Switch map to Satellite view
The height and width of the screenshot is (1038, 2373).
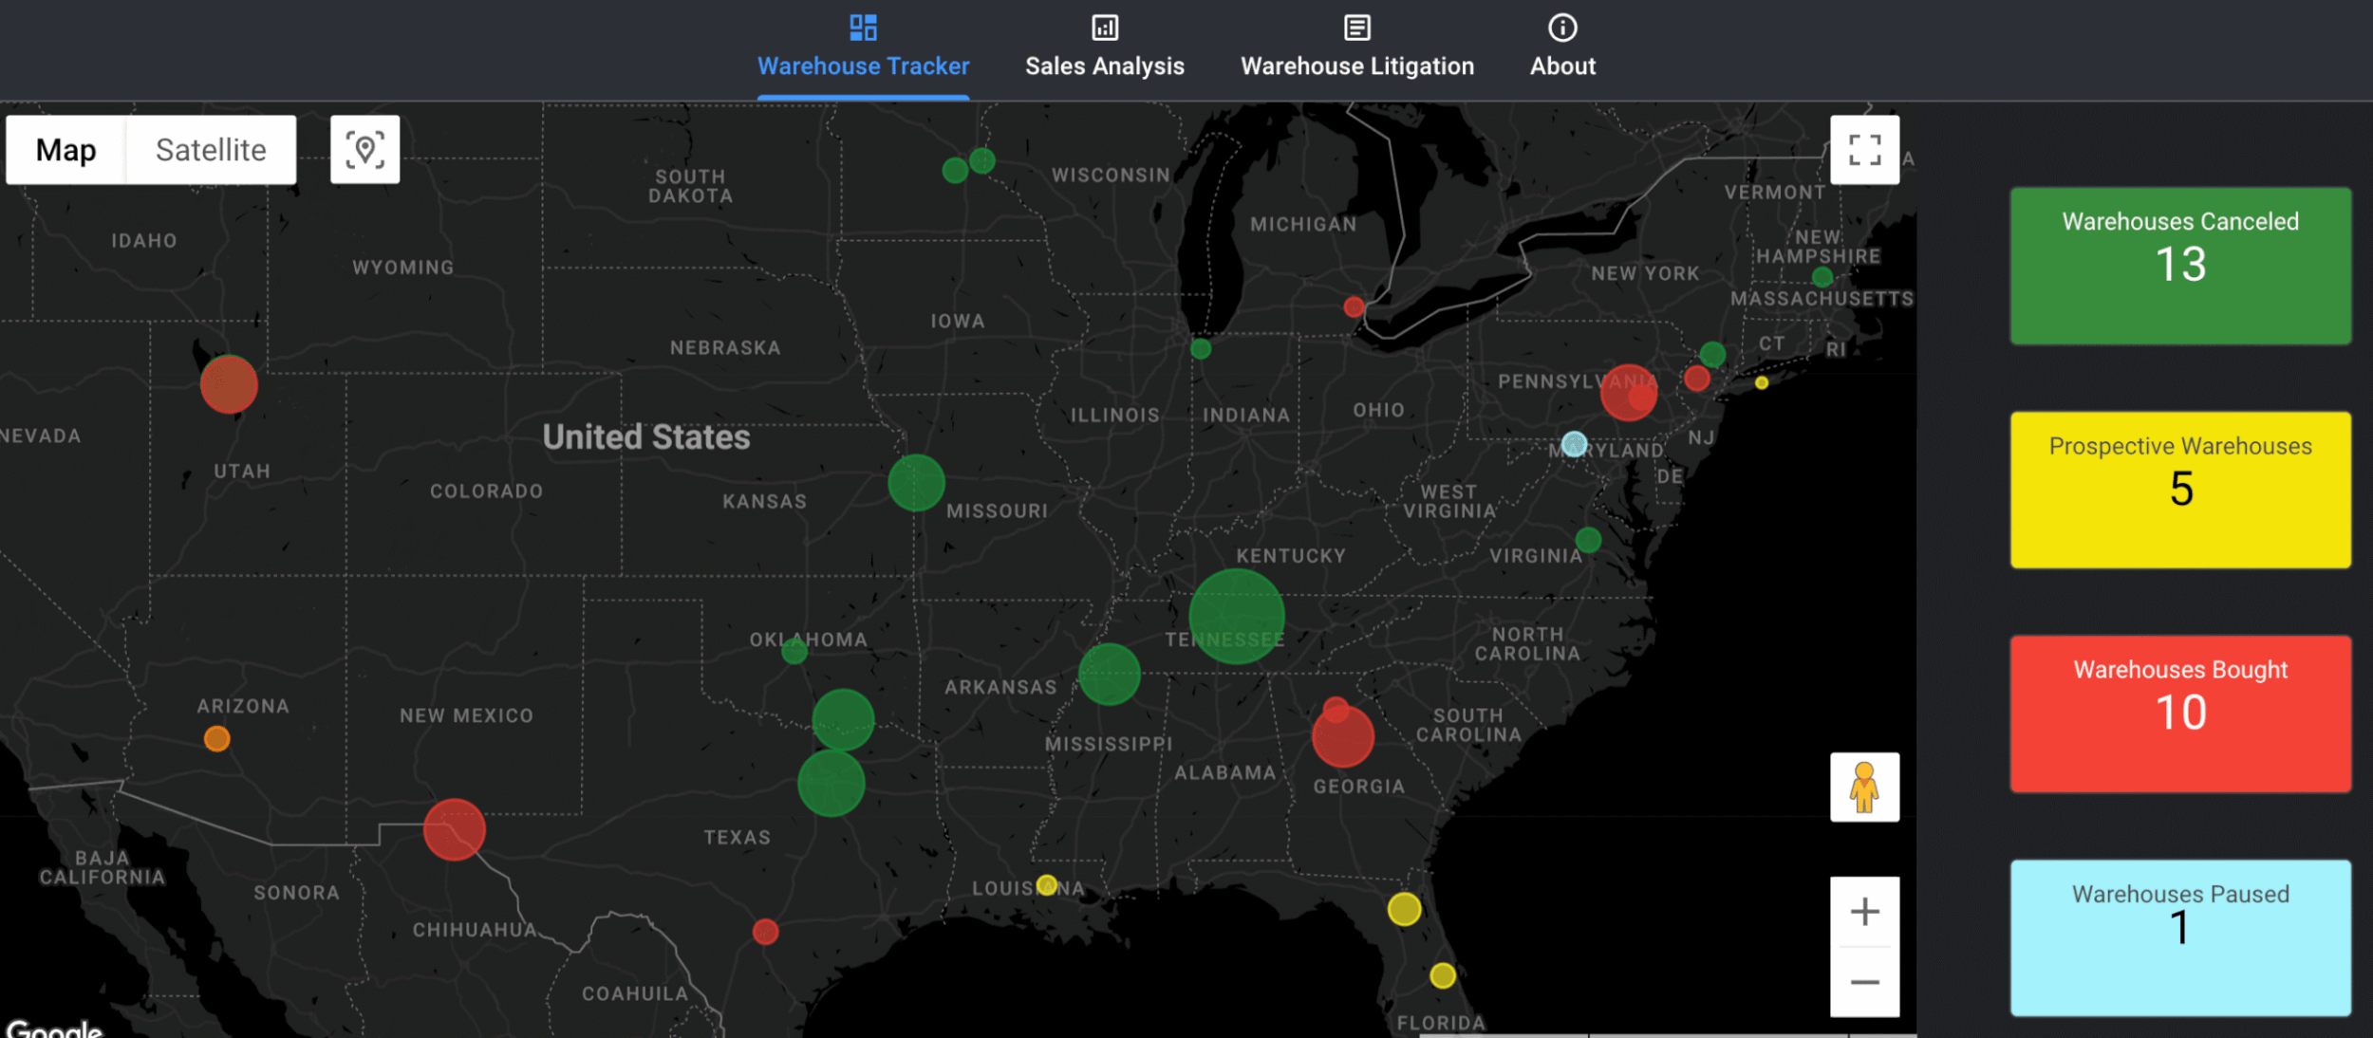211,150
